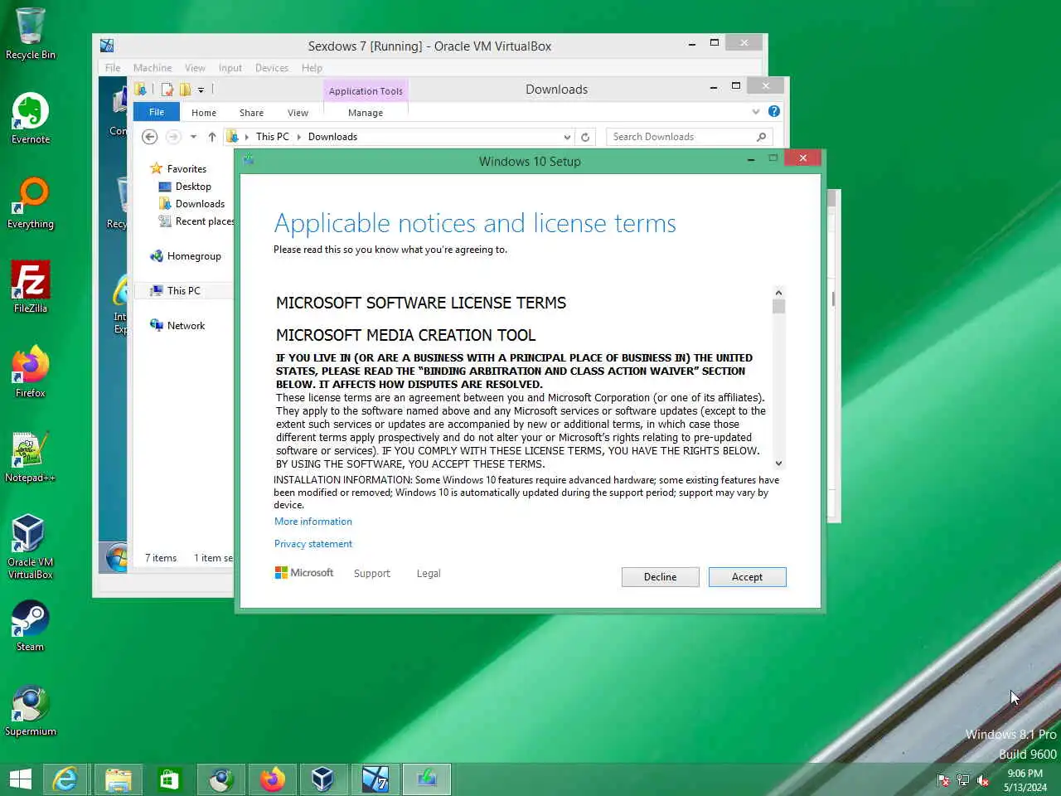Image resolution: width=1061 pixels, height=796 pixels.
Task: Select Network in the navigation pane
Action: tap(186, 326)
